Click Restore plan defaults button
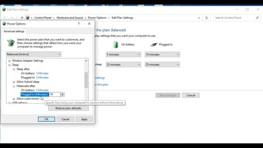 (x=69, y=108)
